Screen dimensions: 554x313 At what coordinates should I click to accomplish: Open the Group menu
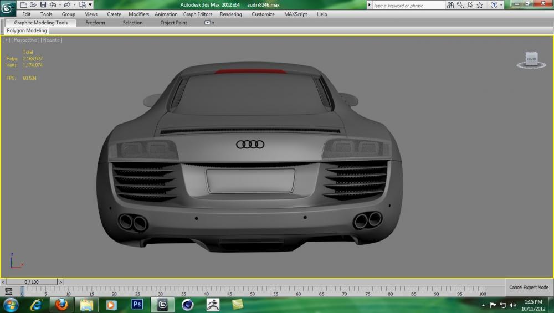click(68, 14)
